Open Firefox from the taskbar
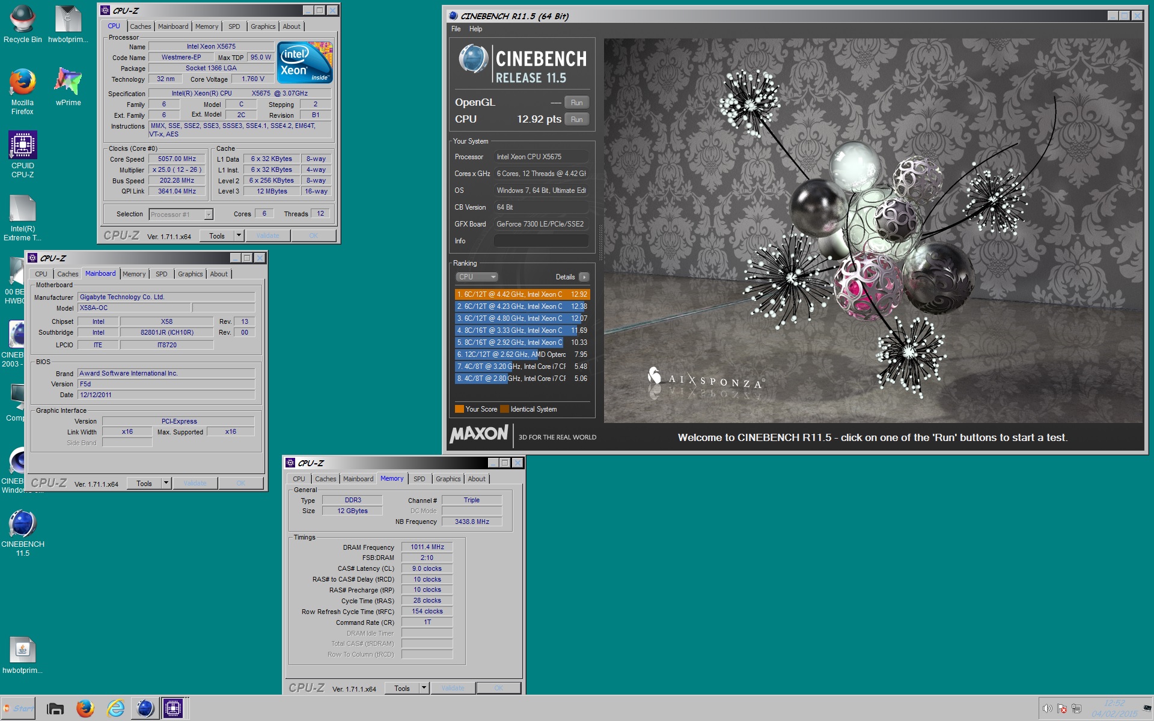This screenshot has height=721, width=1154. 85,709
